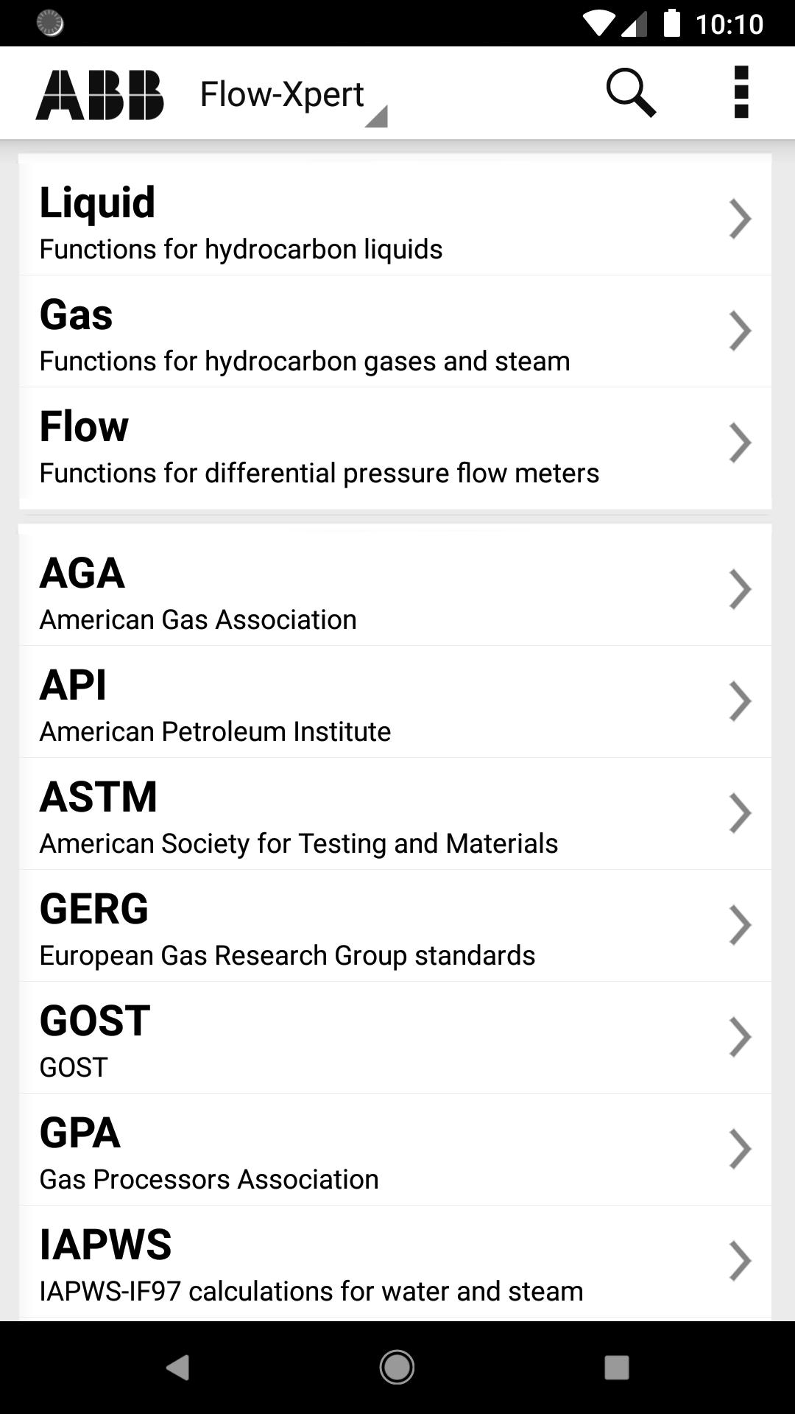Tap the chevron beside AGA
This screenshot has width=795, height=1414.
pos(739,590)
